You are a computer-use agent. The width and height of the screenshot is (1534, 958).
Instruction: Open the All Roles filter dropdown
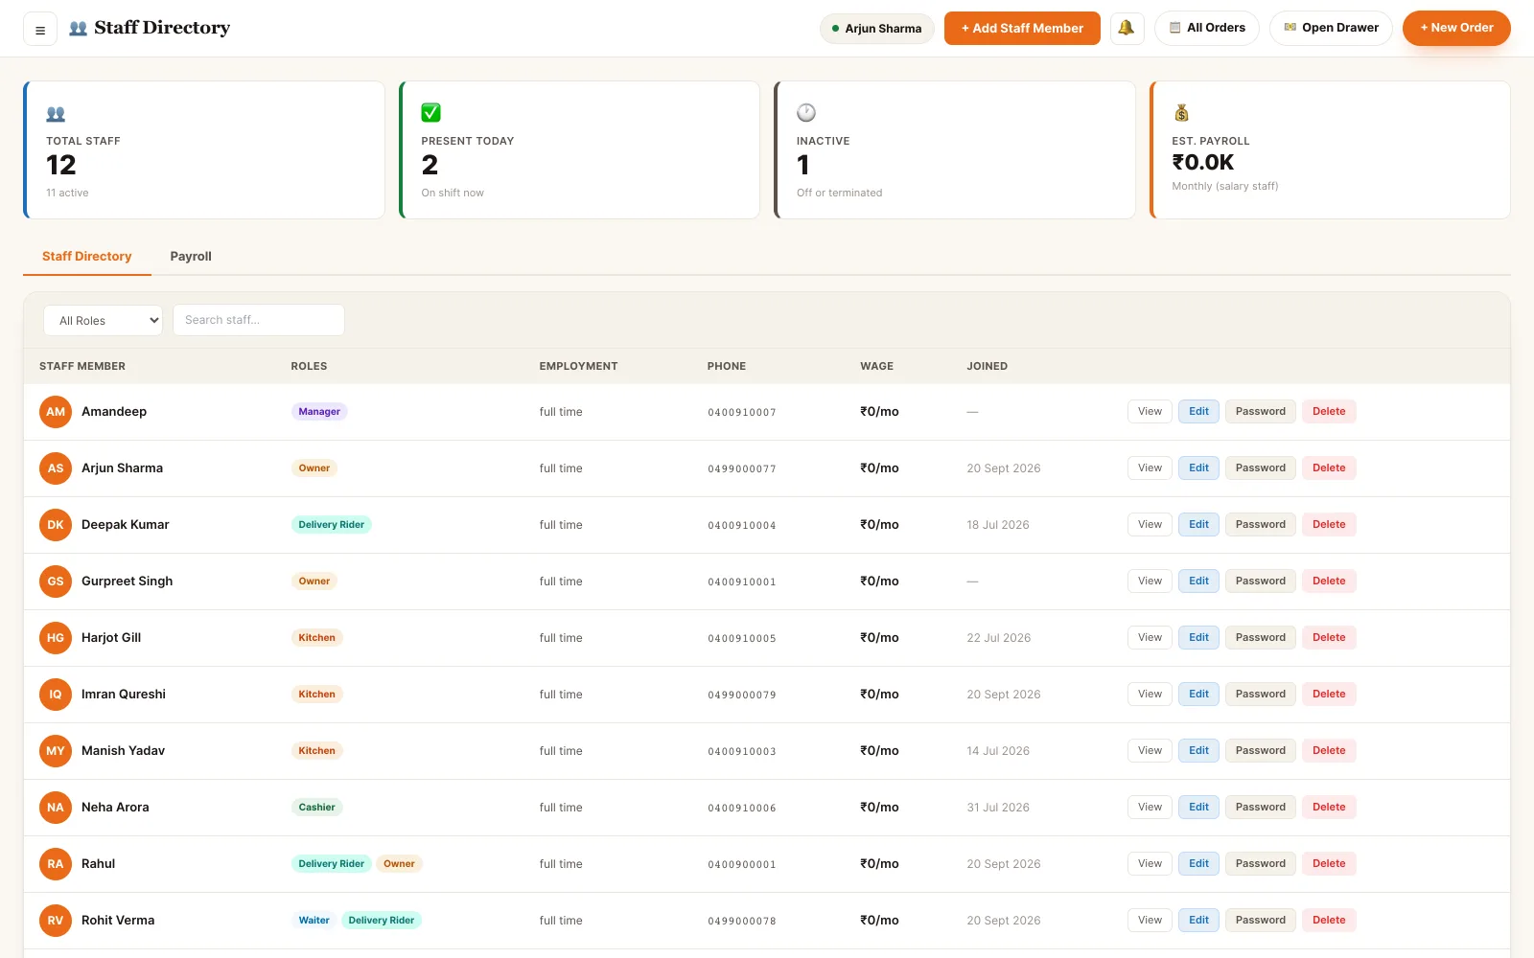[x=103, y=320]
